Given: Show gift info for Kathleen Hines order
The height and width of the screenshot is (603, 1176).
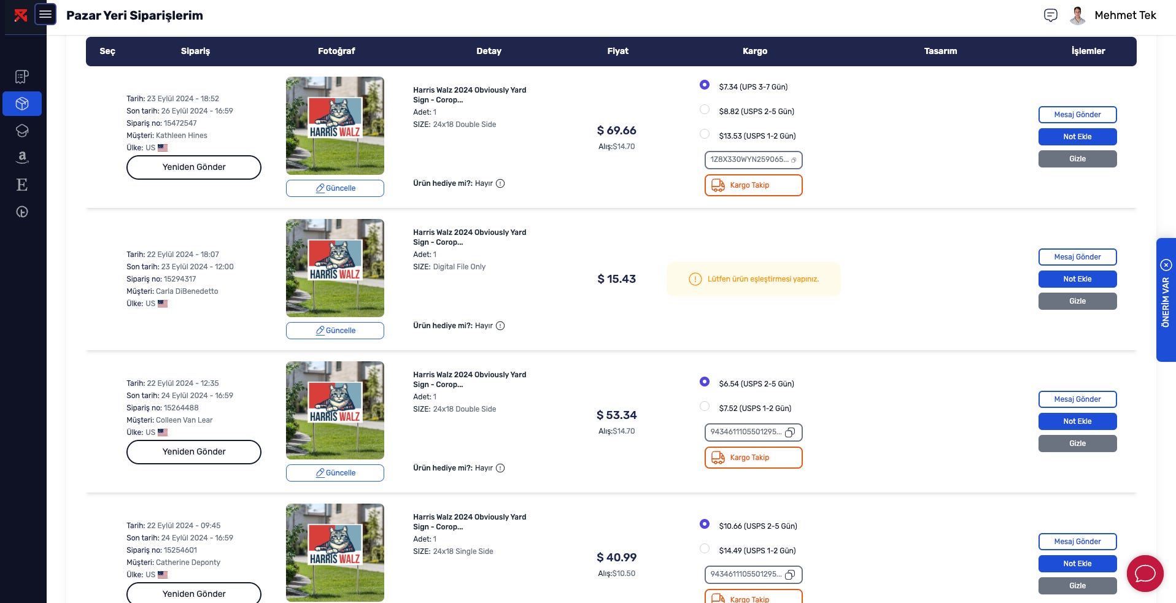Looking at the screenshot, I should pos(500,183).
